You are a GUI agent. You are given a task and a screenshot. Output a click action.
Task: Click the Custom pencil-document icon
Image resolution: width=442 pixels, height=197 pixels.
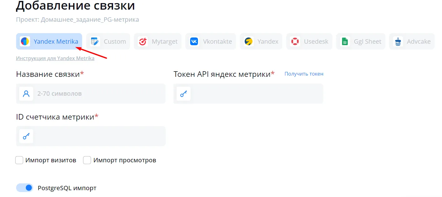(x=95, y=41)
